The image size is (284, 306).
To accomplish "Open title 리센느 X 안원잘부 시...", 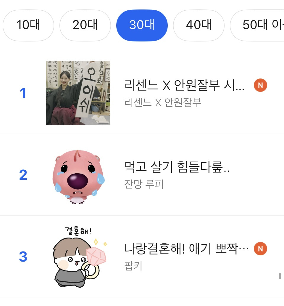I will [x=184, y=85].
